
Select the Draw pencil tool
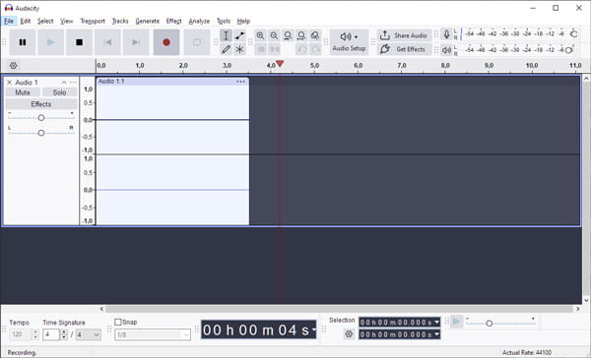(x=226, y=49)
